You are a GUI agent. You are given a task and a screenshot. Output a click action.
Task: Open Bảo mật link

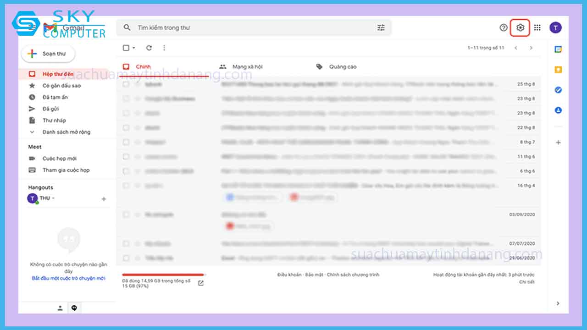pyautogui.click(x=314, y=275)
